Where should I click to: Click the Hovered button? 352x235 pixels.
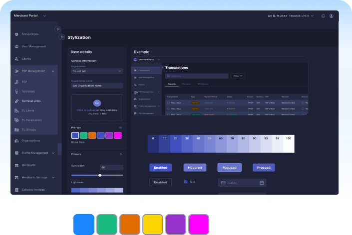coord(195,168)
